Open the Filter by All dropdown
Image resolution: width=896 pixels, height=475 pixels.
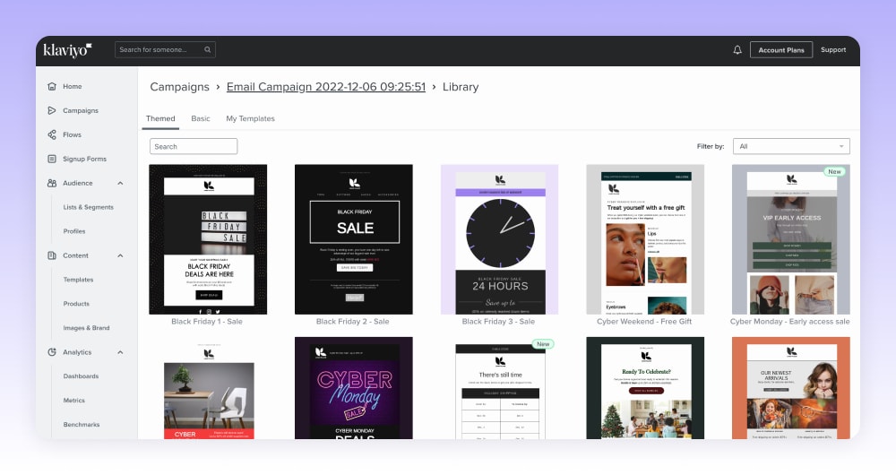(791, 146)
